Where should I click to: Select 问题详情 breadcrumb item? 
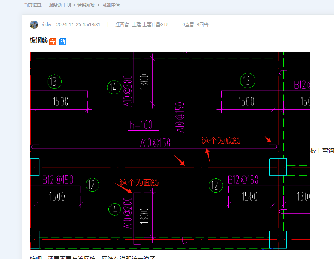pos(111,5)
